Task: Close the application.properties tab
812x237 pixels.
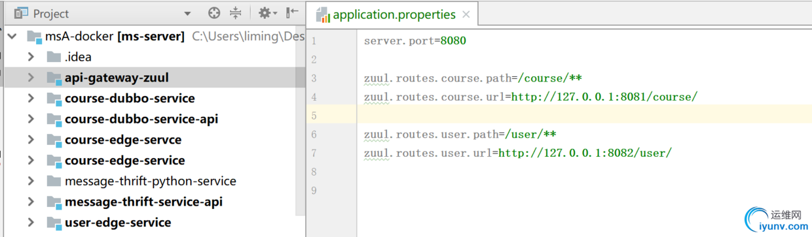Action: [x=466, y=14]
